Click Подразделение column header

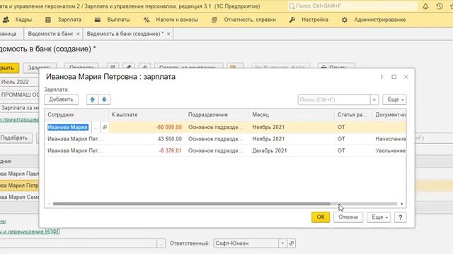click(217, 114)
